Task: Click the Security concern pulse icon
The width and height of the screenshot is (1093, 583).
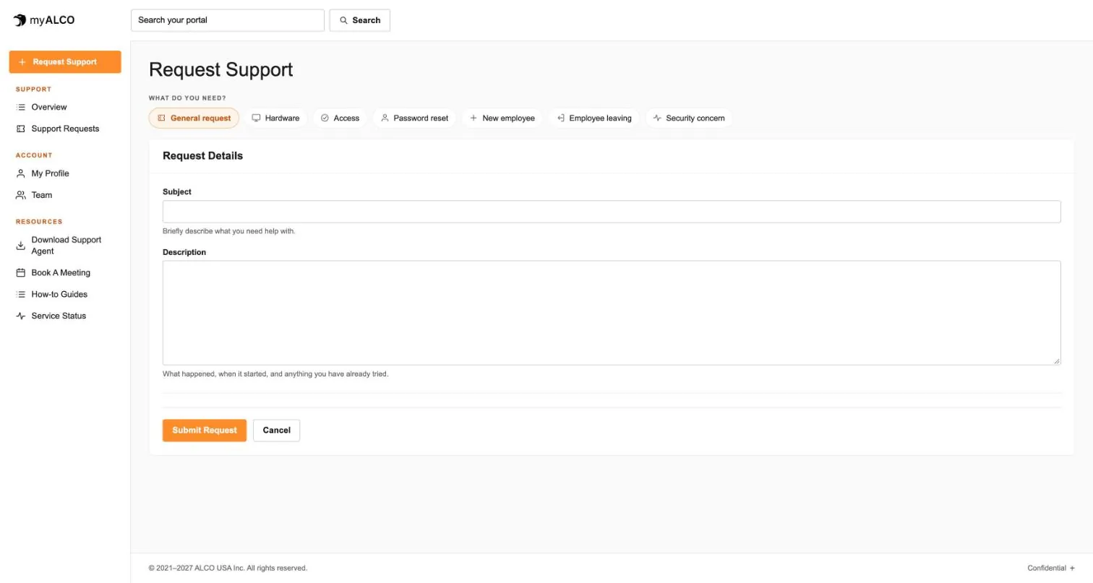Action: pyautogui.click(x=657, y=118)
